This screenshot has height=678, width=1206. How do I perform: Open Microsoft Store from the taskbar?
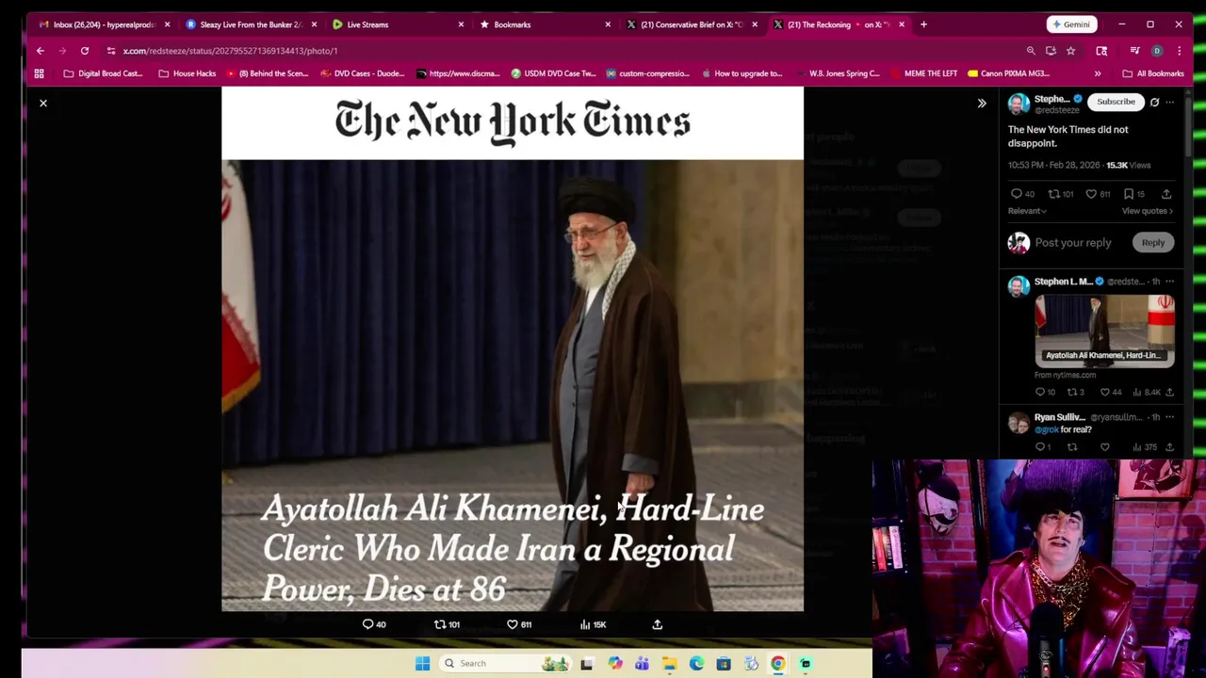point(724,663)
